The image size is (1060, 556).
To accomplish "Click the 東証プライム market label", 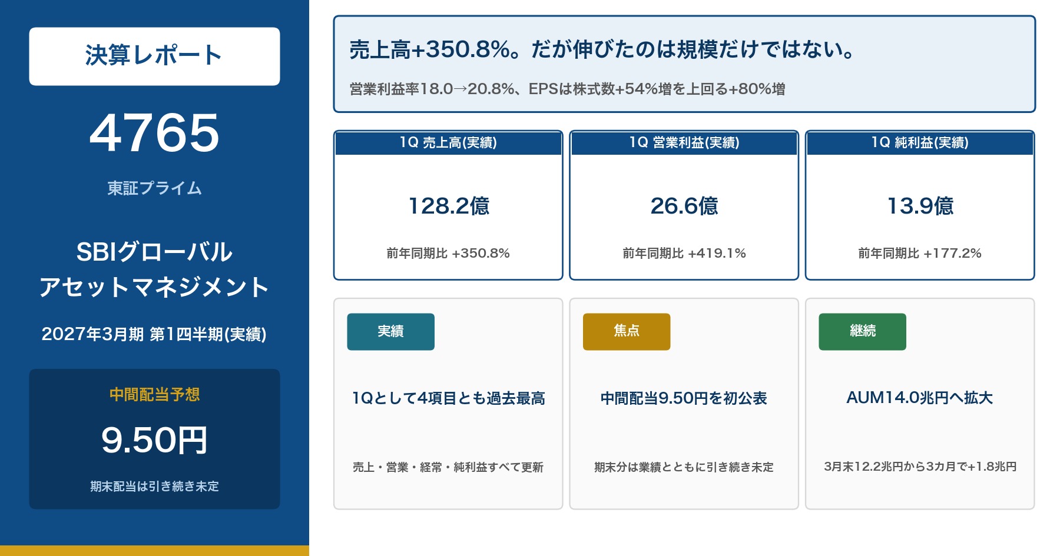I will (x=154, y=188).
